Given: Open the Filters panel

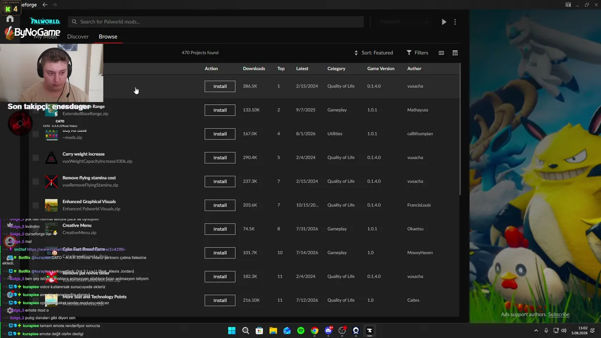Looking at the screenshot, I should (417, 53).
